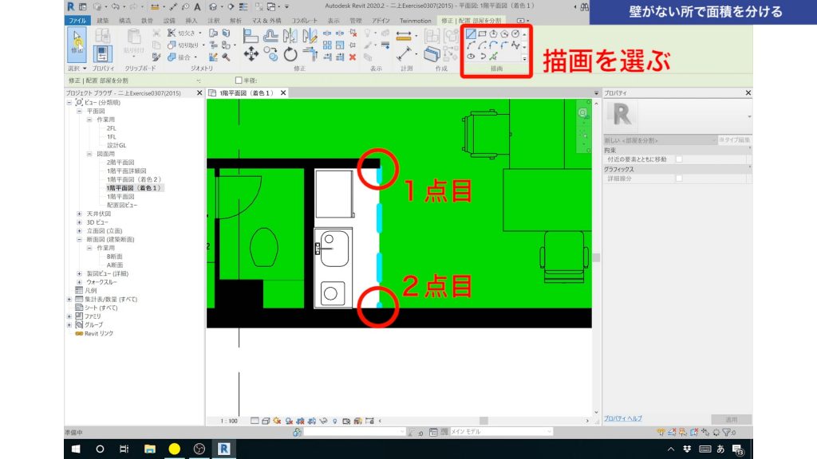The image size is (817, 459).
Task: Select the Line tool in the 描画 panel
Action: [471, 34]
